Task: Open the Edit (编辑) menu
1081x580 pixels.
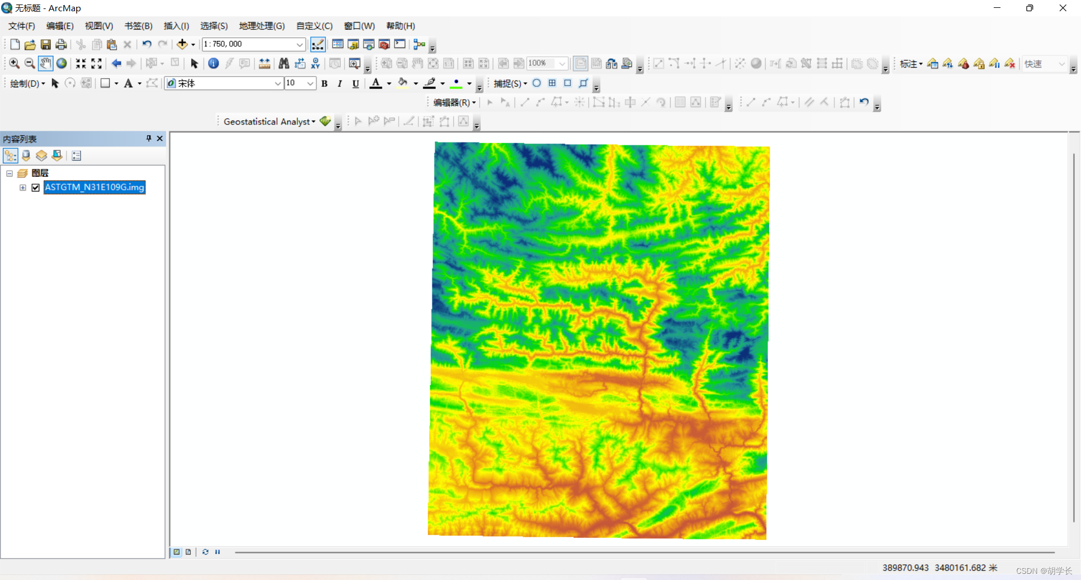Action: coord(60,26)
